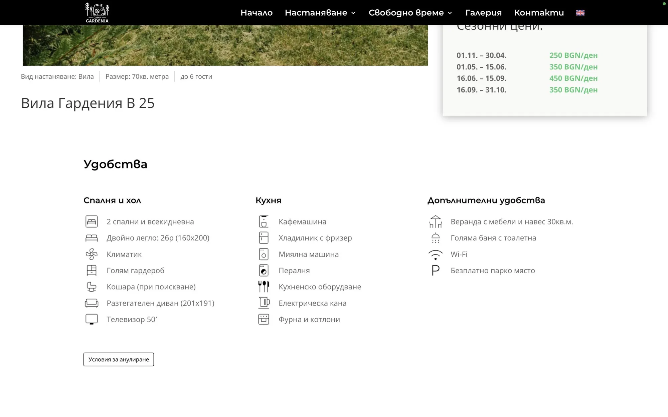Click the date range 16.09. – 31.10.
668x417 pixels.
point(482,90)
